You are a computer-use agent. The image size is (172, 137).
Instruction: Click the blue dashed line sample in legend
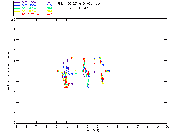[17, 5]
